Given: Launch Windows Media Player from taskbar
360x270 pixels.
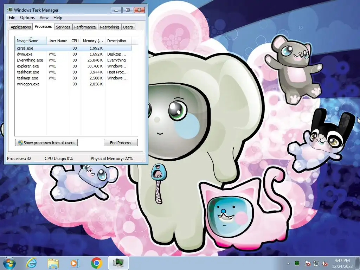Looking at the screenshot, I should click(x=74, y=263).
